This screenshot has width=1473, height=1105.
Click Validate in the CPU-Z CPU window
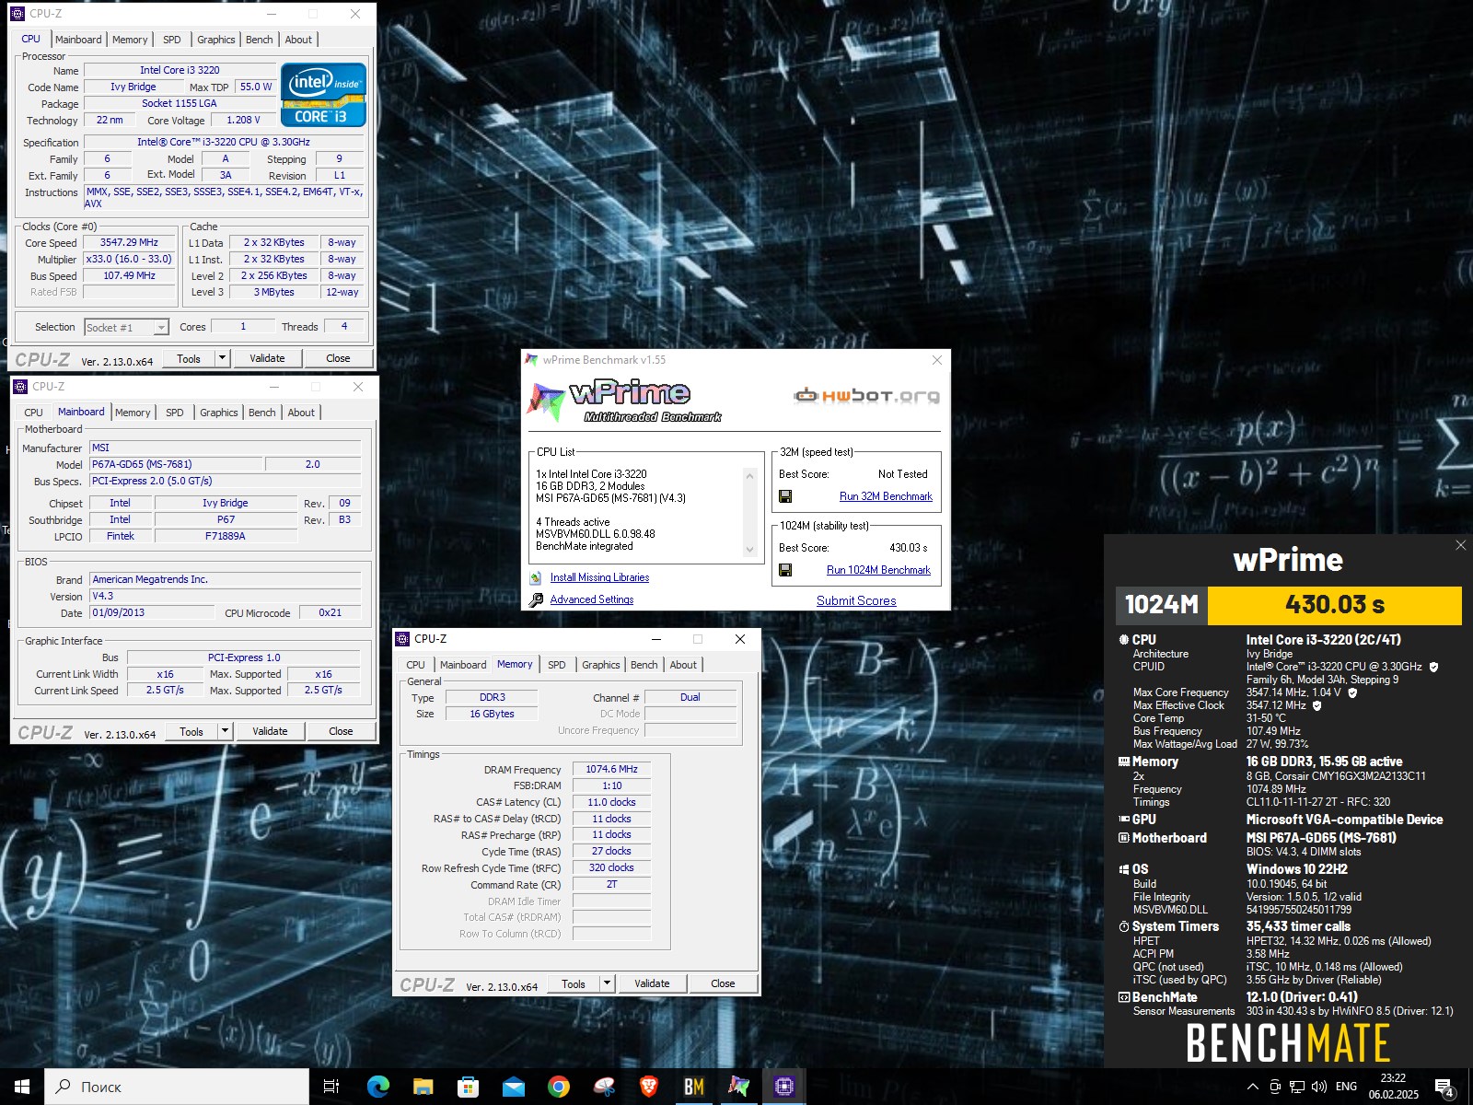267,358
